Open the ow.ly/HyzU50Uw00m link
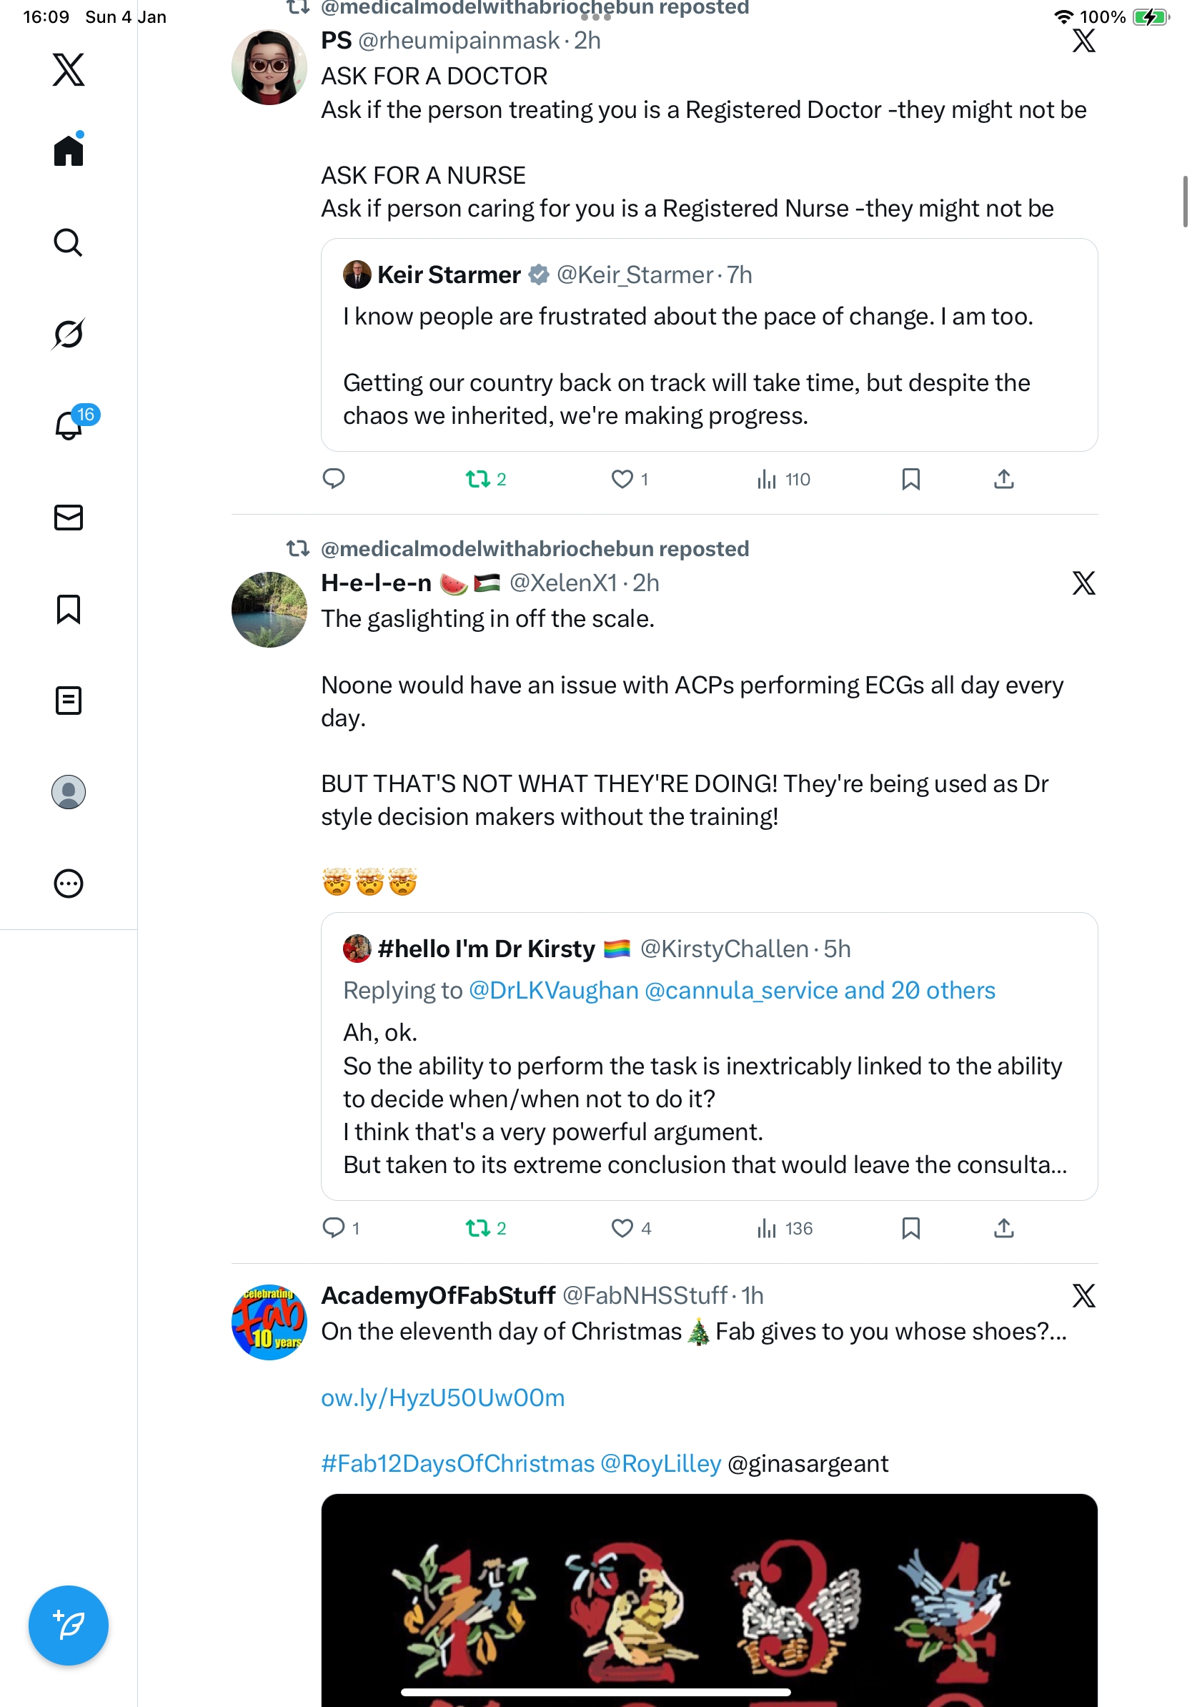This screenshot has width=1192, height=1707. 443,1397
